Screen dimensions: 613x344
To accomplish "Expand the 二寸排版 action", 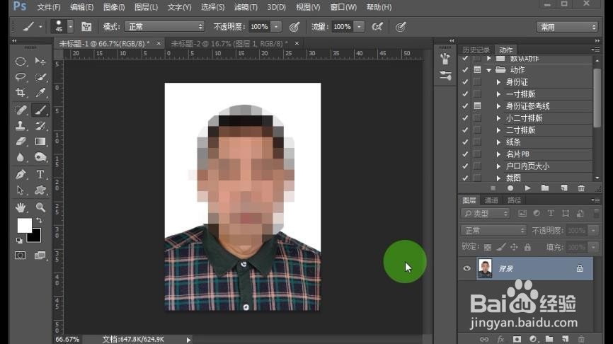I will [x=498, y=130].
